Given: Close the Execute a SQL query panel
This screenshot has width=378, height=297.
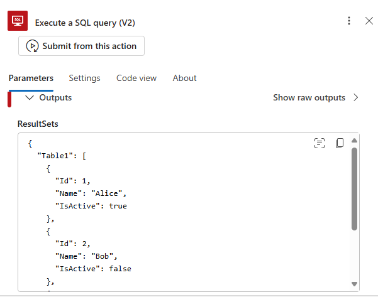Looking at the screenshot, I should (369, 21).
